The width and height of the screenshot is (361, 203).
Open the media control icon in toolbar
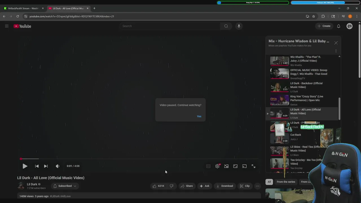(343, 16)
